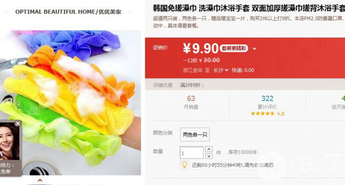View the 322 cumulative reviews count
This screenshot has height=185, width=345.
[x=267, y=98]
